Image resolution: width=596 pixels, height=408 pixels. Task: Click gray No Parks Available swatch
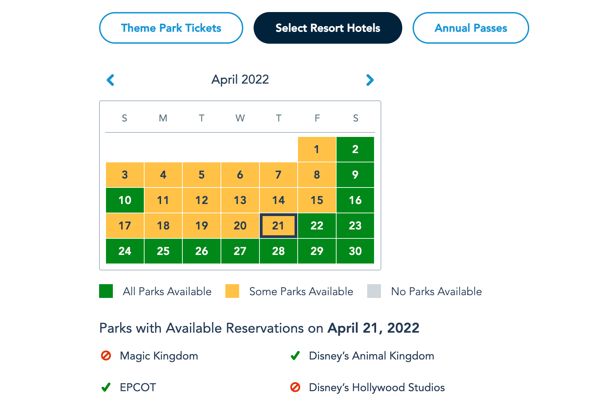[x=374, y=291]
